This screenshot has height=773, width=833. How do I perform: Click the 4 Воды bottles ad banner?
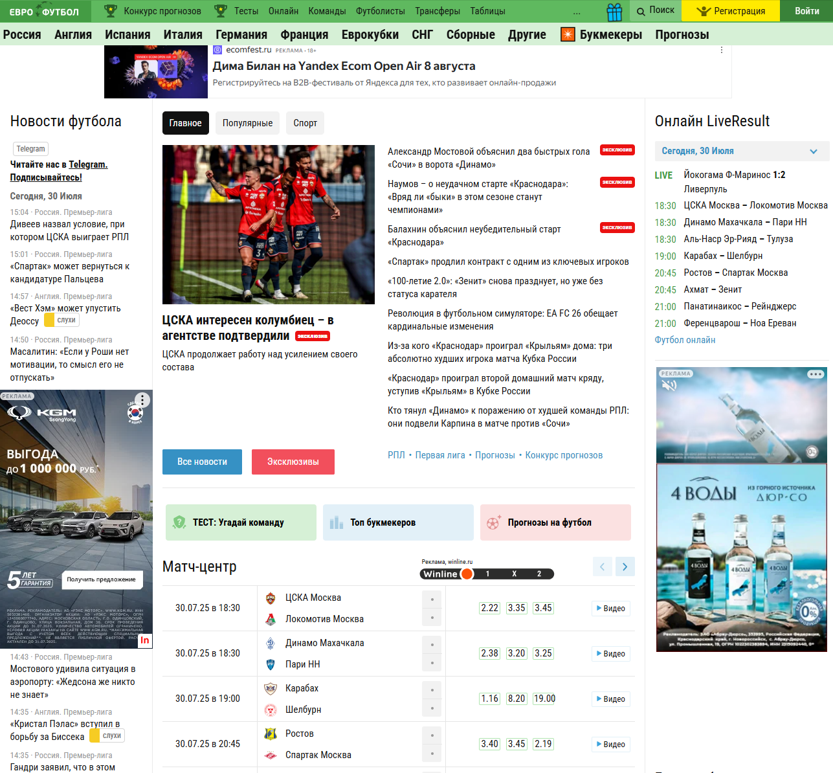tap(742, 557)
